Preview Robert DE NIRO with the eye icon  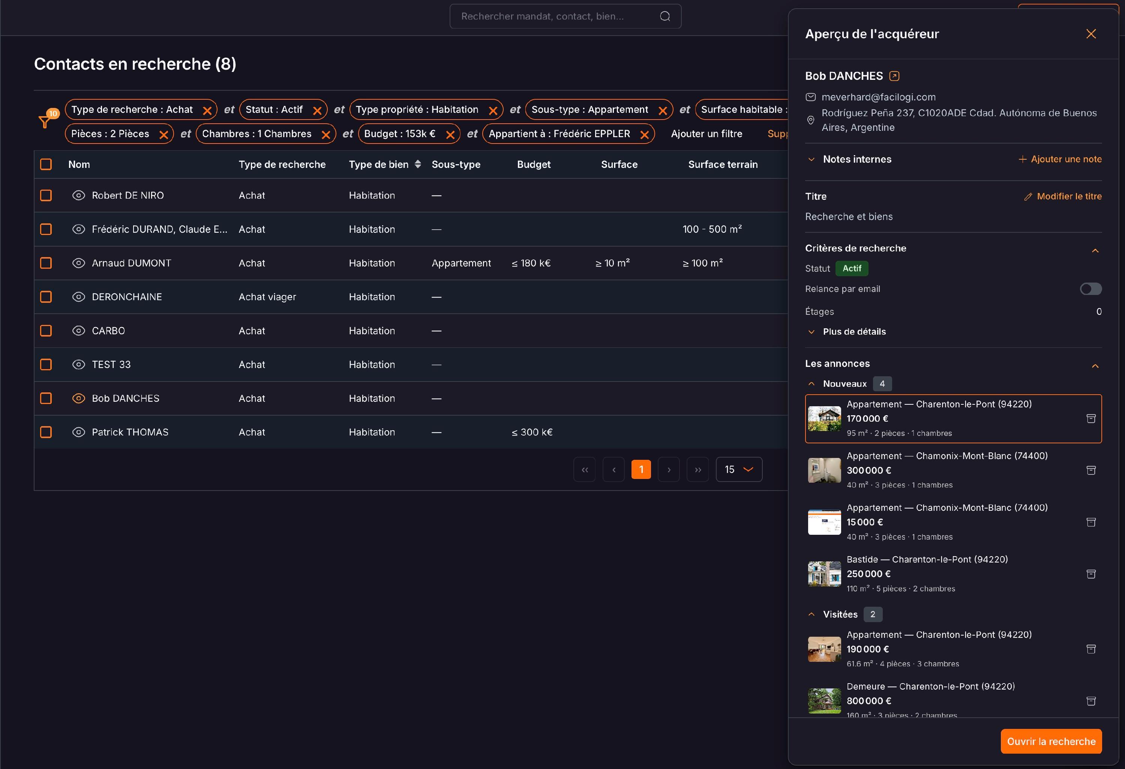tap(78, 195)
